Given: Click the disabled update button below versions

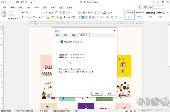Looking at the screenshot, I should pyautogui.click(x=70, y=63).
